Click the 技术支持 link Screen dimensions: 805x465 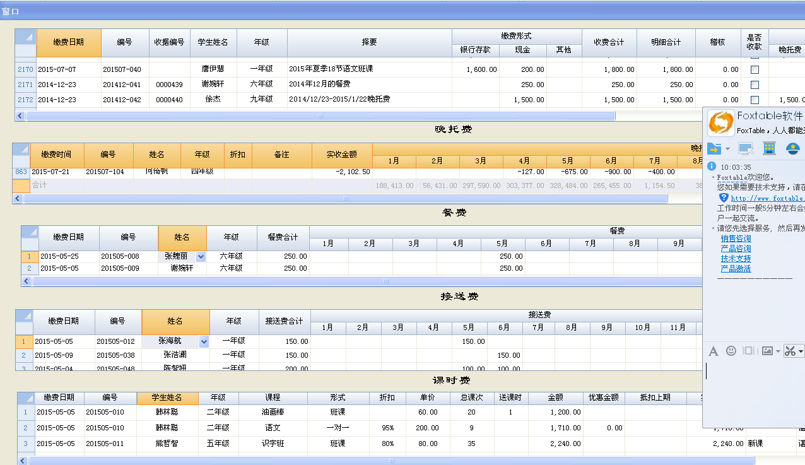click(736, 259)
